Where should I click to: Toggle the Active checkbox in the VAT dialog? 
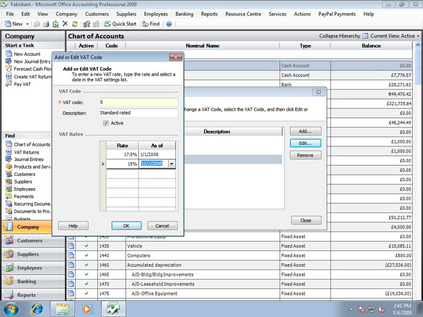coord(106,123)
